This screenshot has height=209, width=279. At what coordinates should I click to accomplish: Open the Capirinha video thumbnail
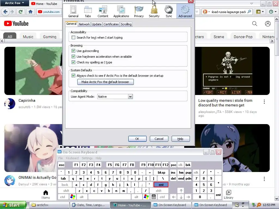pos(34,71)
